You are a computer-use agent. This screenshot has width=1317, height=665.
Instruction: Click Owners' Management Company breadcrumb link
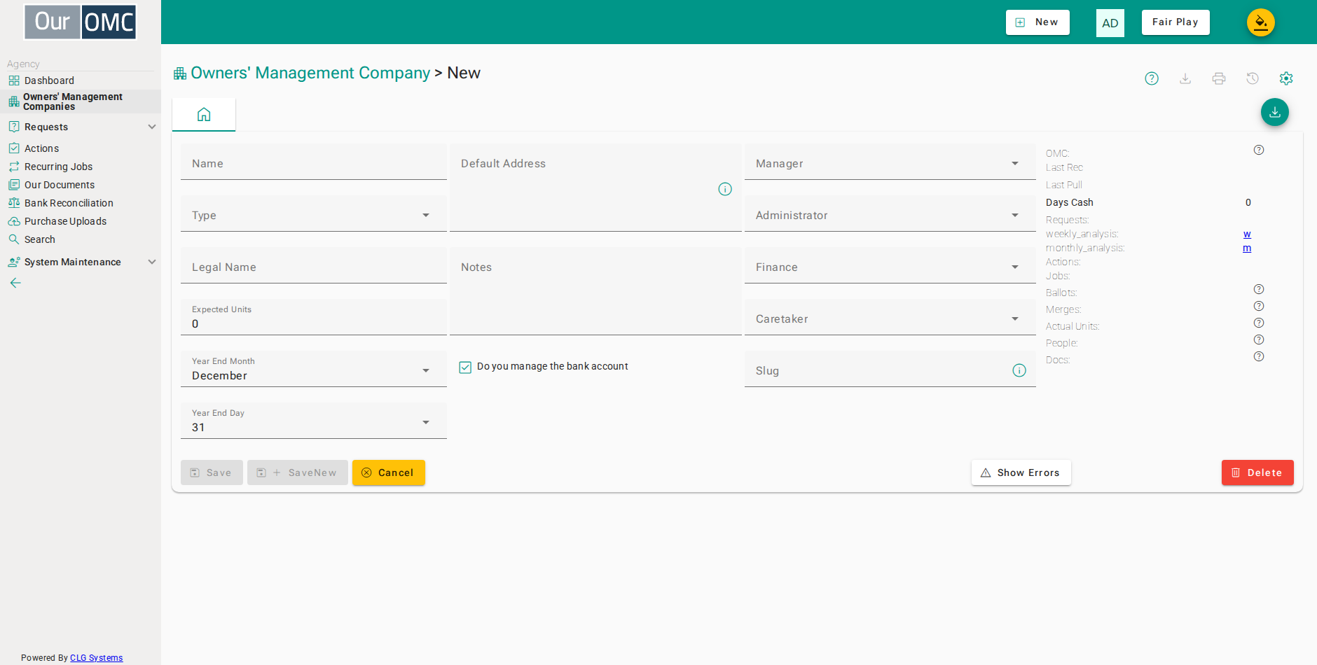coord(310,73)
